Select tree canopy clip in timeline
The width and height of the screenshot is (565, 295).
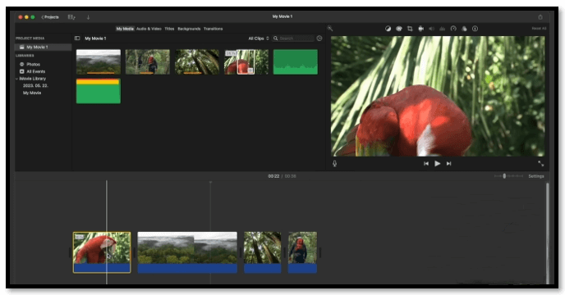tap(262, 252)
